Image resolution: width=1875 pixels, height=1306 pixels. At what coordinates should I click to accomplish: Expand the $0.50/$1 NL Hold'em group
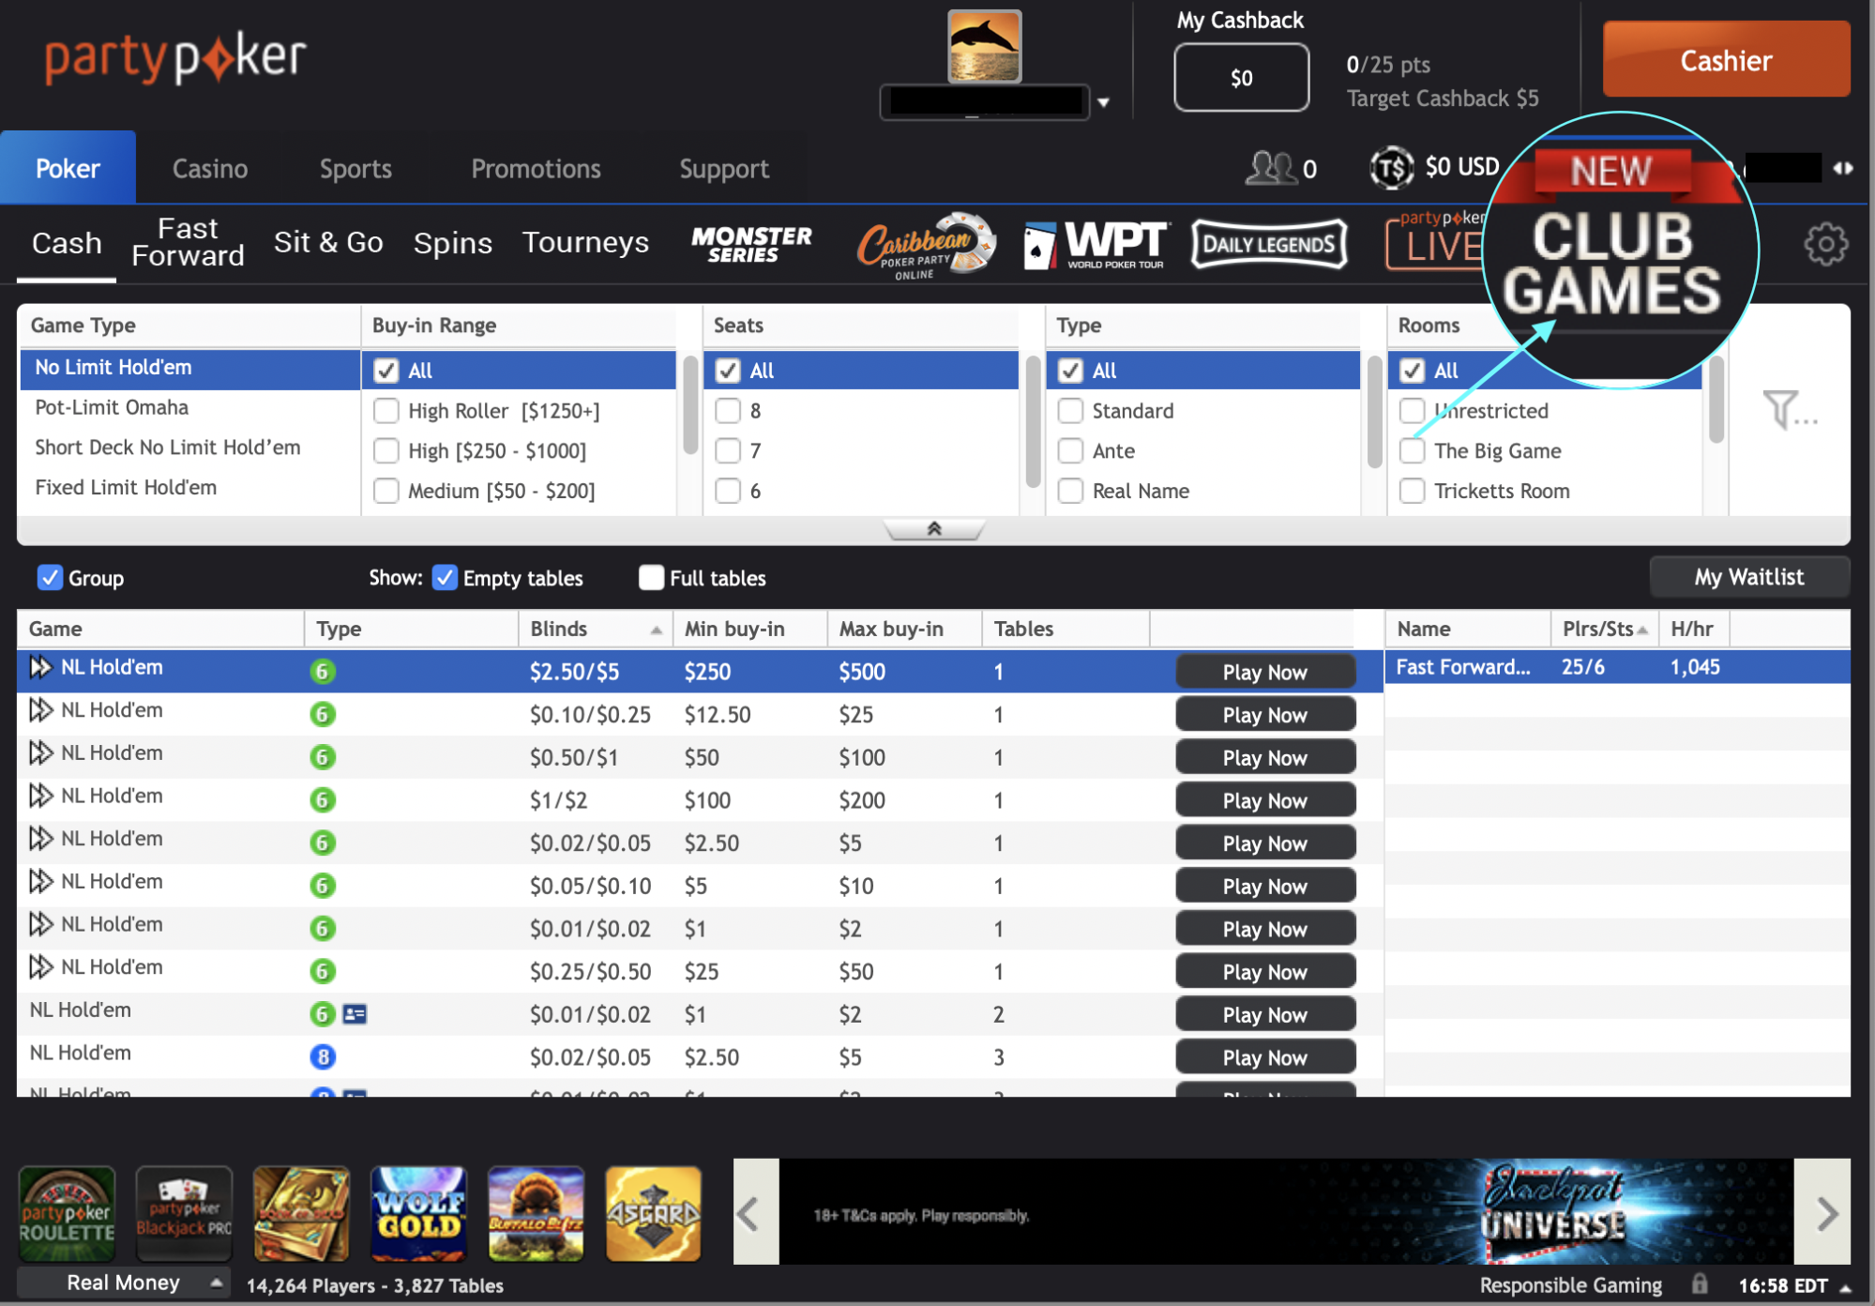(x=40, y=752)
